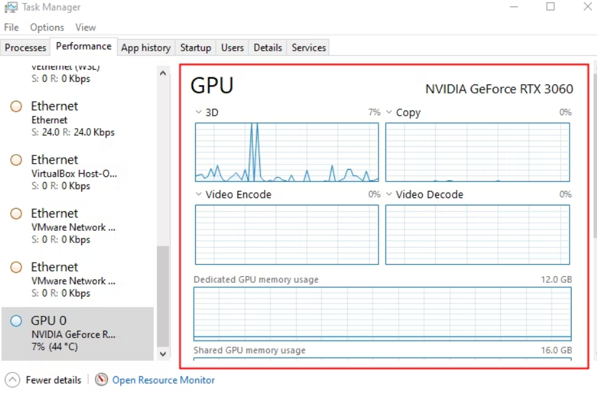Screen dimensions: 597x394
Task: Select the VirtualBox Host-Only Ethernet adapter
Action: (x=77, y=172)
